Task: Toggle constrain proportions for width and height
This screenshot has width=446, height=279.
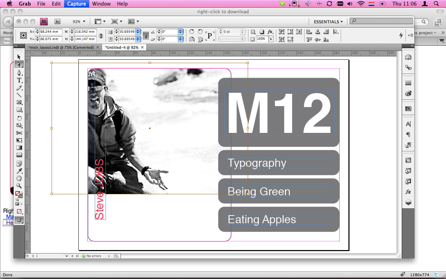Action: (x=101, y=35)
